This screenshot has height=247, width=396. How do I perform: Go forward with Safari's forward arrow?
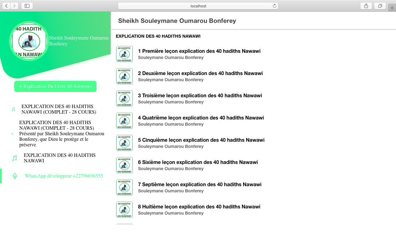click(14, 6)
